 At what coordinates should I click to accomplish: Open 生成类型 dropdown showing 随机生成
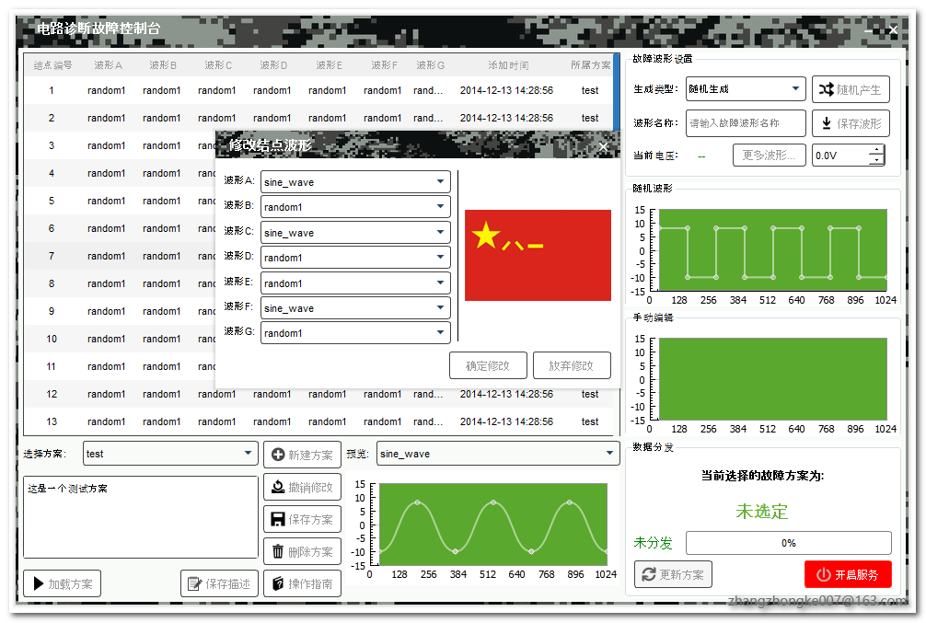(x=746, y=88)
